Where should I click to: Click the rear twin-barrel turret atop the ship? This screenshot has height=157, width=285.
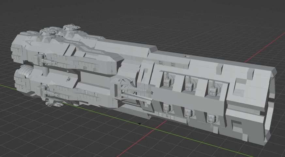tap(49, 32)
